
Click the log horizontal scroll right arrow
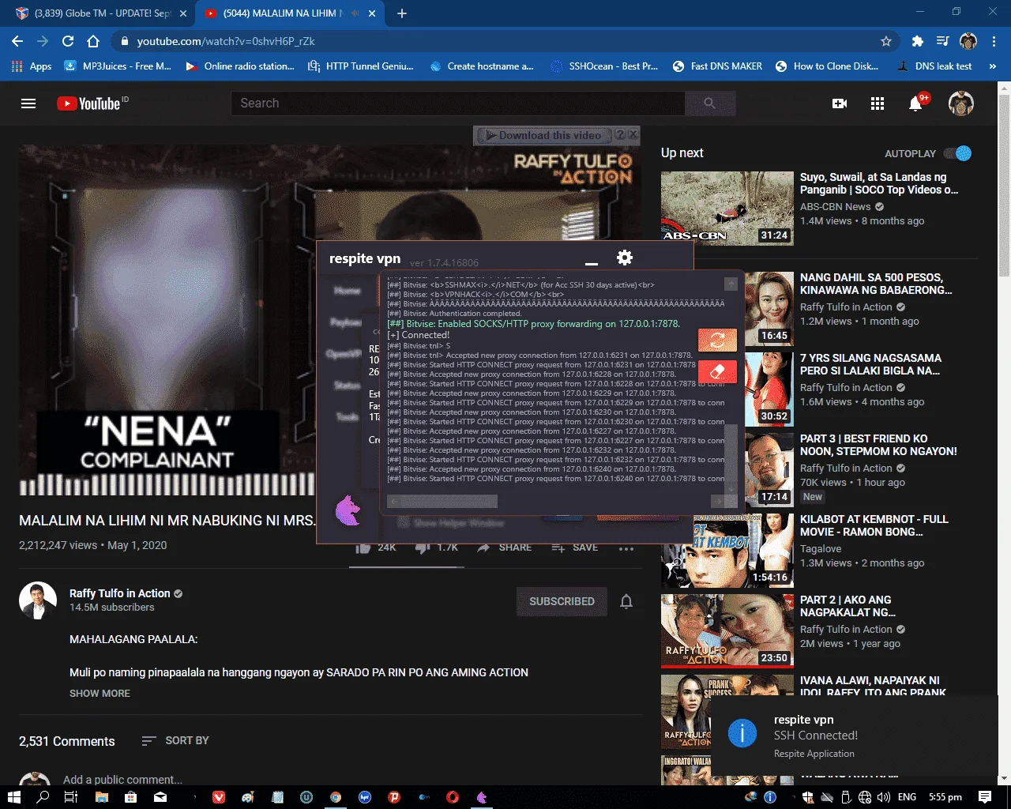(x=717, y=501)
